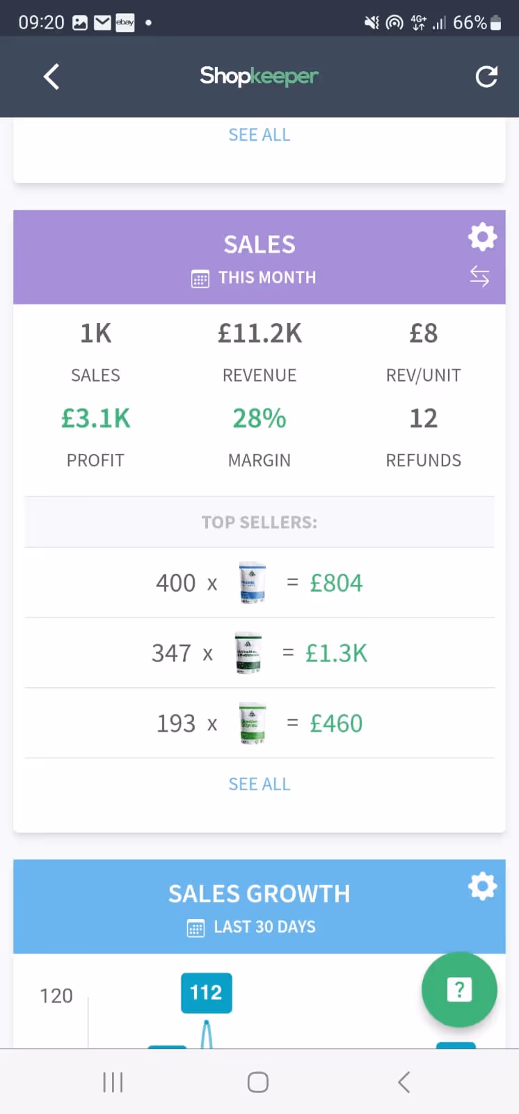Select the 400 units blue product thumbnail
519x1114 pixels.
(252, 583)
